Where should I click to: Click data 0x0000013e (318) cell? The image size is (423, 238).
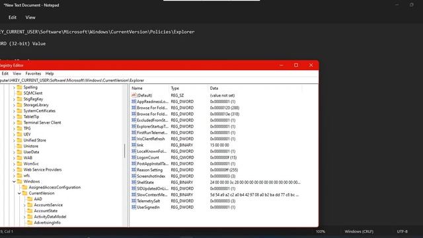pos(225,114)
